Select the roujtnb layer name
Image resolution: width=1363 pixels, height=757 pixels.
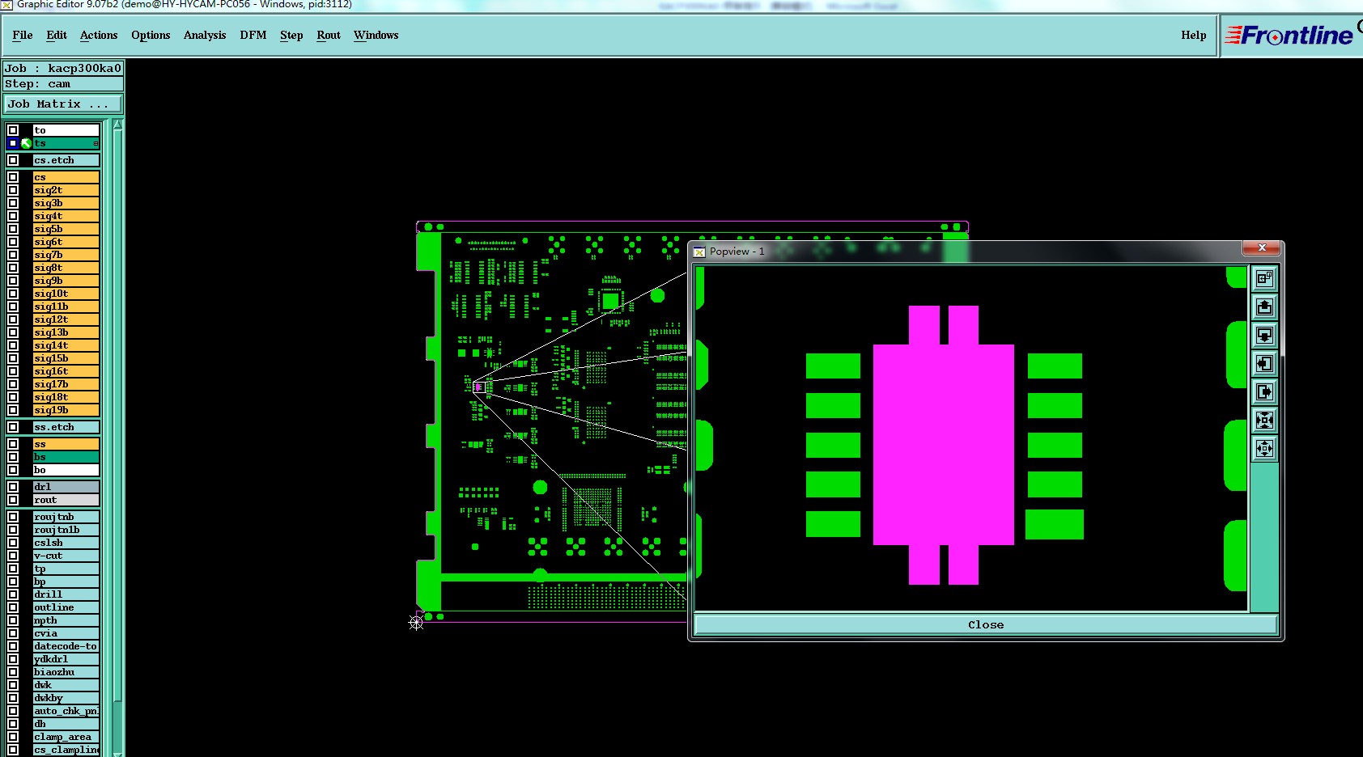point(66,517)
